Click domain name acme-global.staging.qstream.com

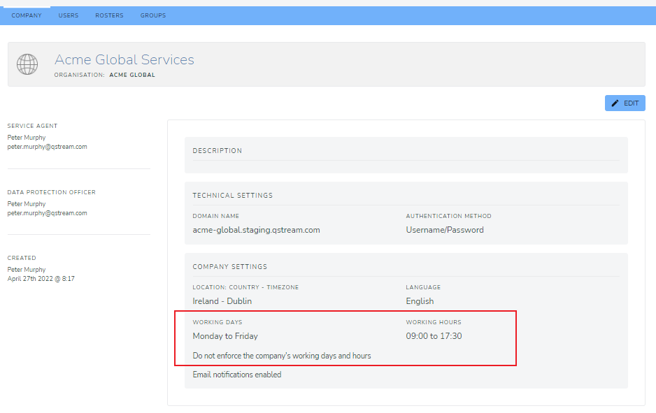pyautogui.click(x=256, y=230)
